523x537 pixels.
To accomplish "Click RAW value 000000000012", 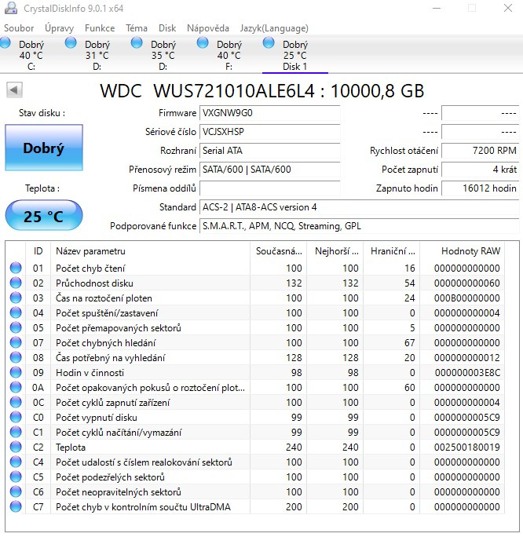I will tap(467, 358).
